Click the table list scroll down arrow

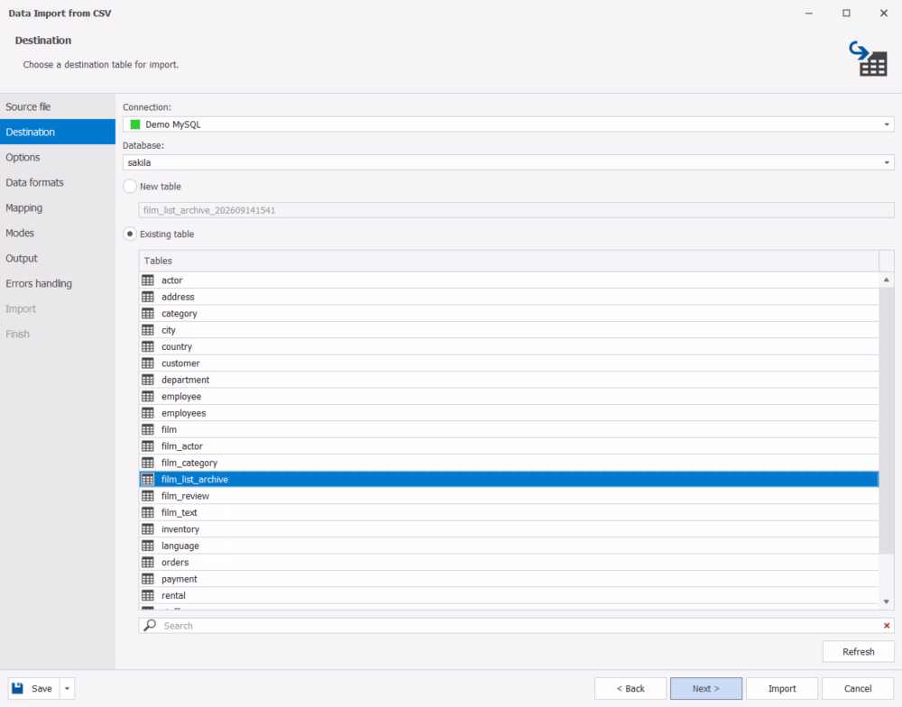tap(887, 601)
